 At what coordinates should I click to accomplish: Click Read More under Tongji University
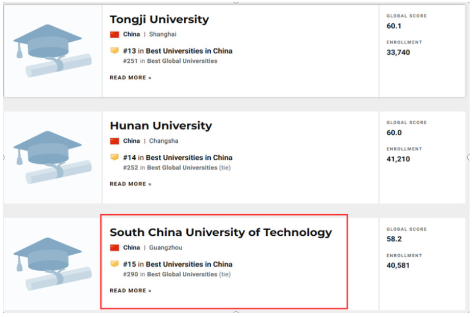(130, 78)
